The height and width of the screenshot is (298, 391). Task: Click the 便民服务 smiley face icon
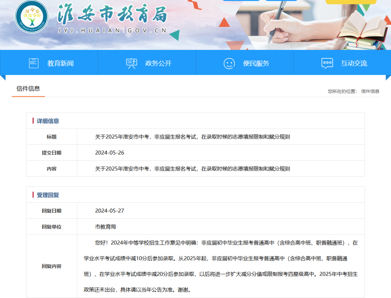tap(229, 63)
